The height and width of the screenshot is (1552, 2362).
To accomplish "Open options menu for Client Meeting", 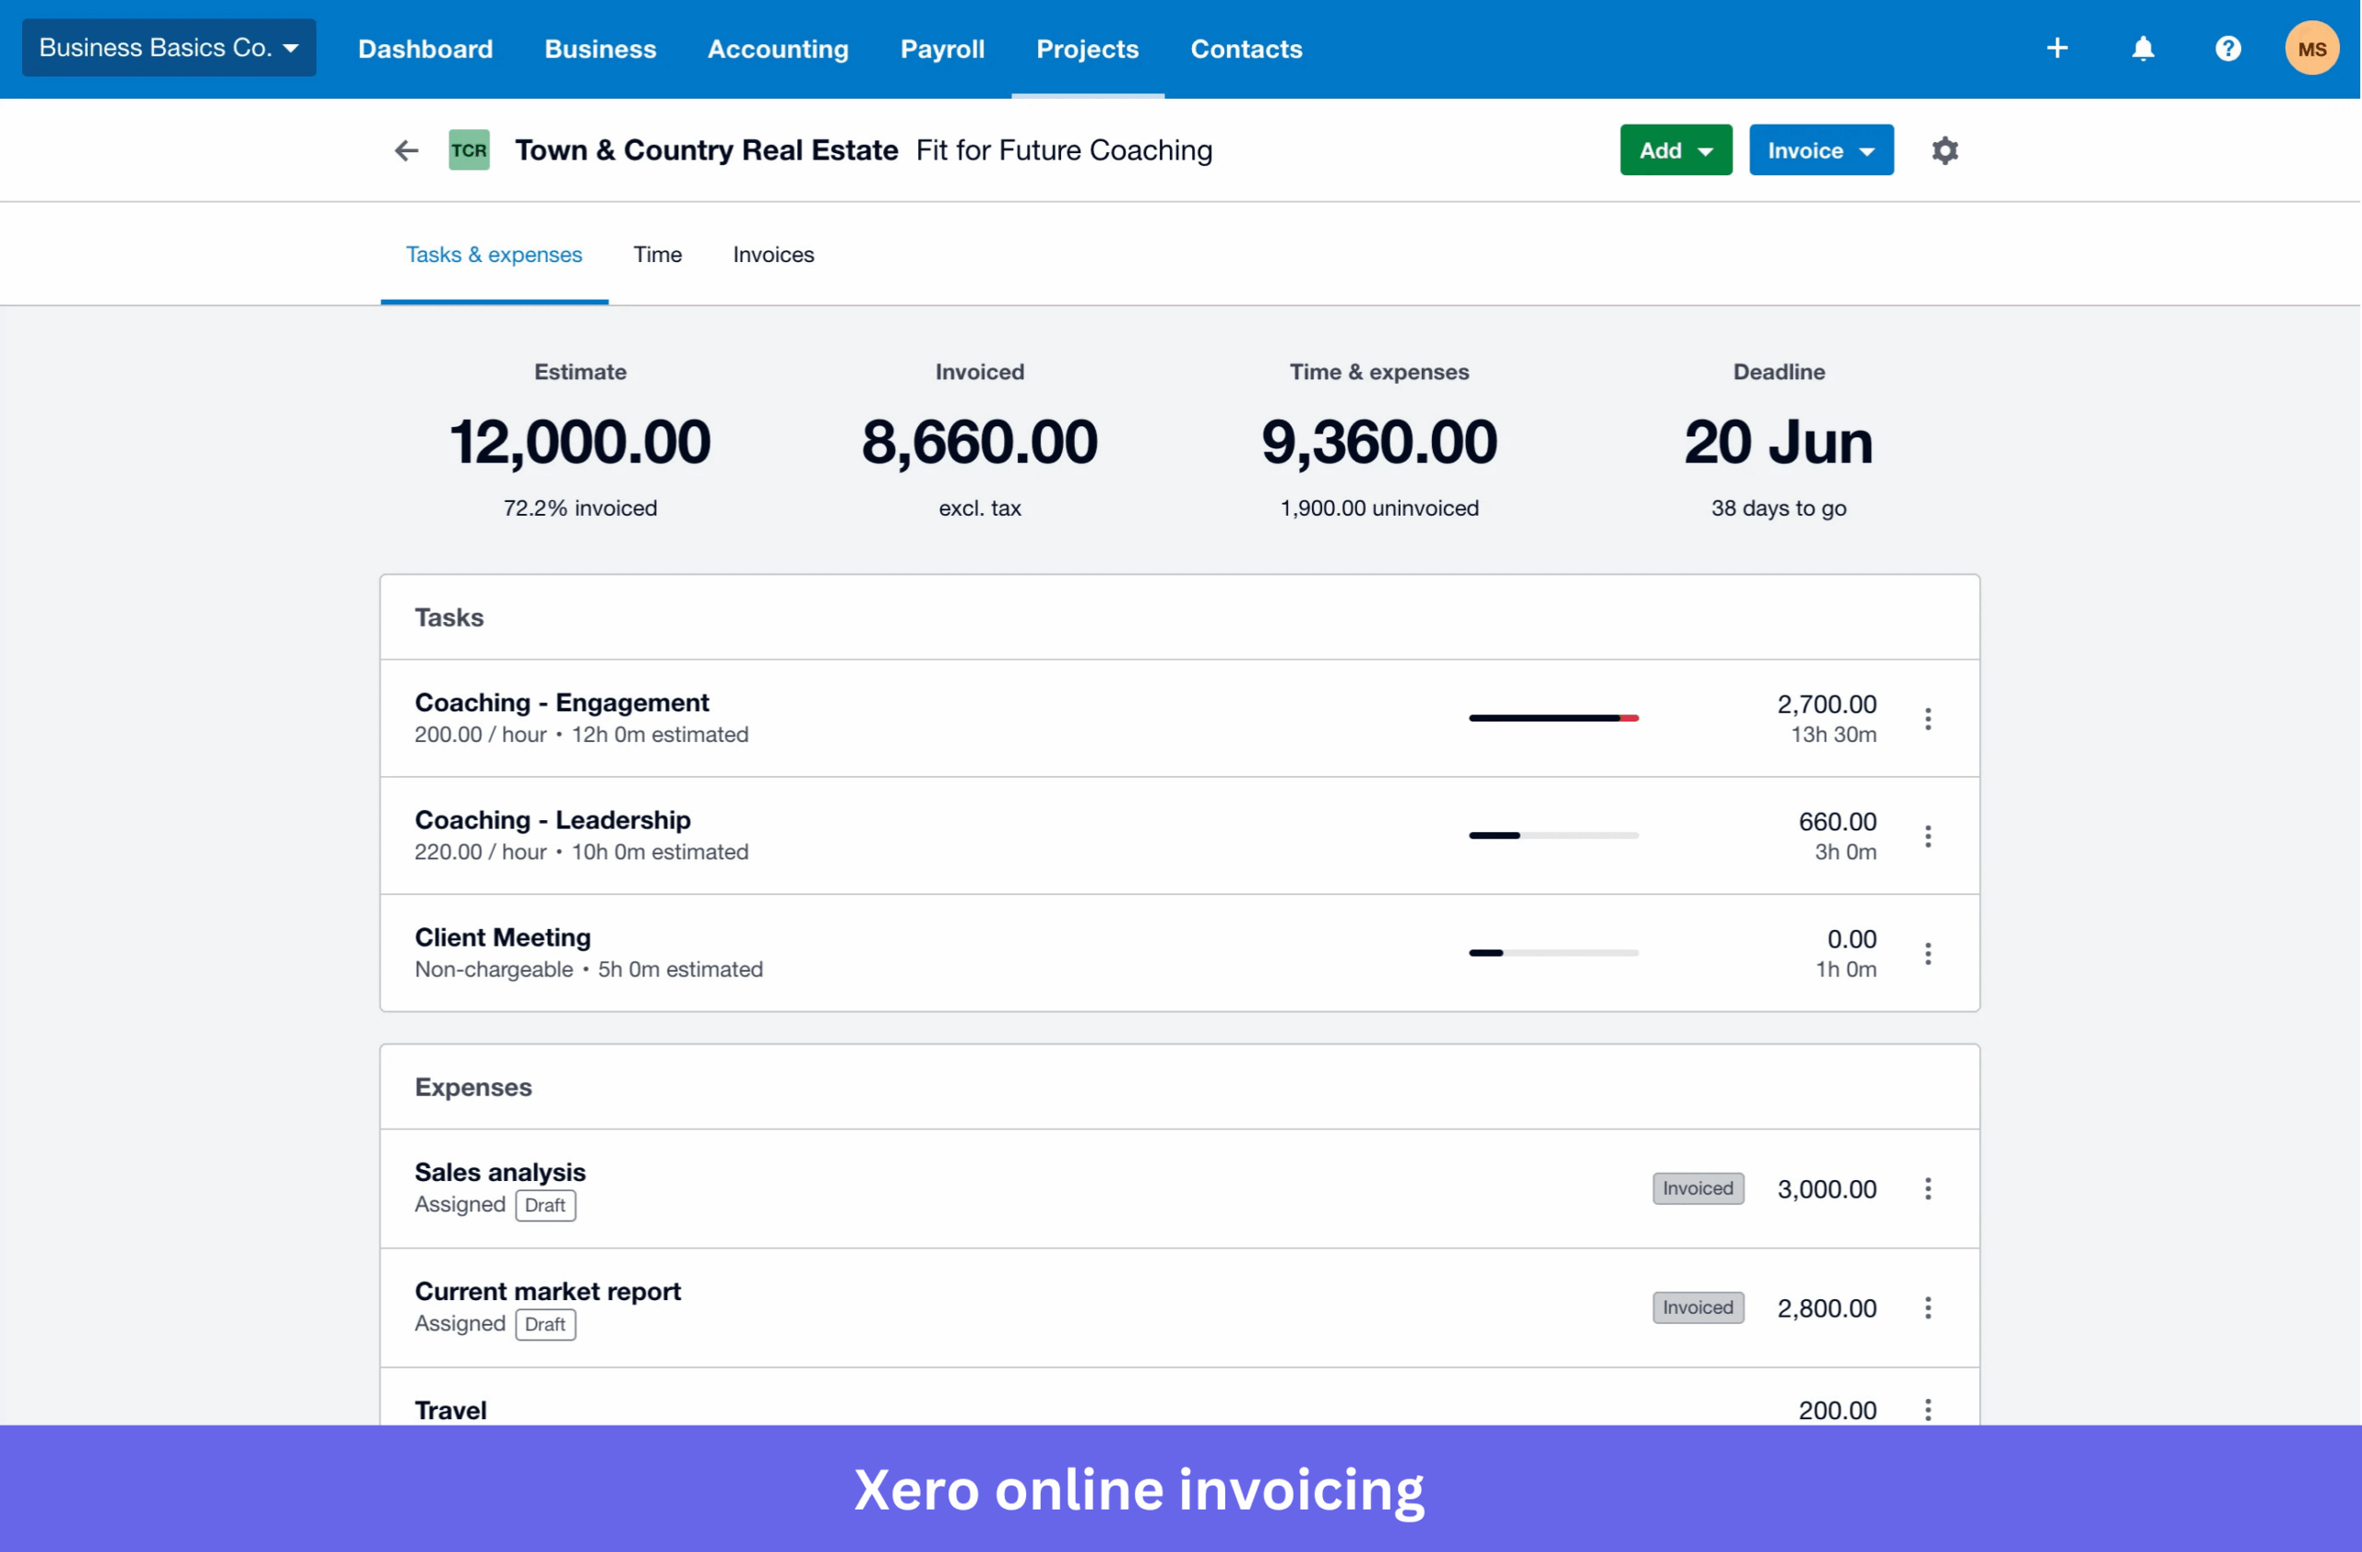I will [1927, 952].
